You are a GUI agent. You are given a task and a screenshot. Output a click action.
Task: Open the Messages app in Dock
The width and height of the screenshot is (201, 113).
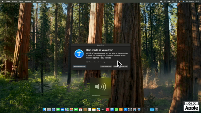[x=58, y=110]
